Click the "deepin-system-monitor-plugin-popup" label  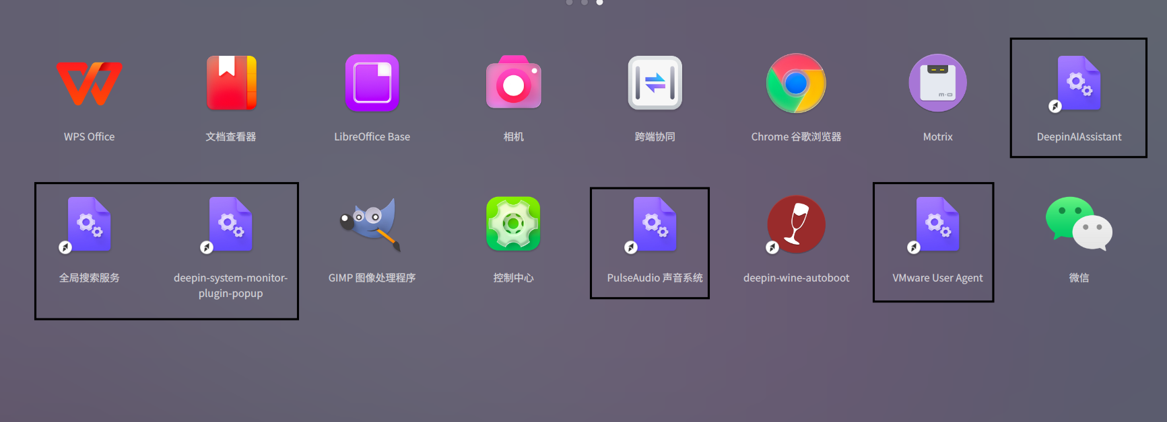click(231, 286)
